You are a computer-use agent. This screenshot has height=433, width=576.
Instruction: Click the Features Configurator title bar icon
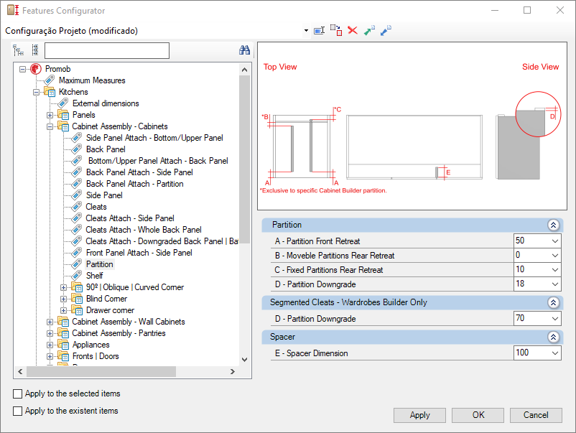coord(13,10)
